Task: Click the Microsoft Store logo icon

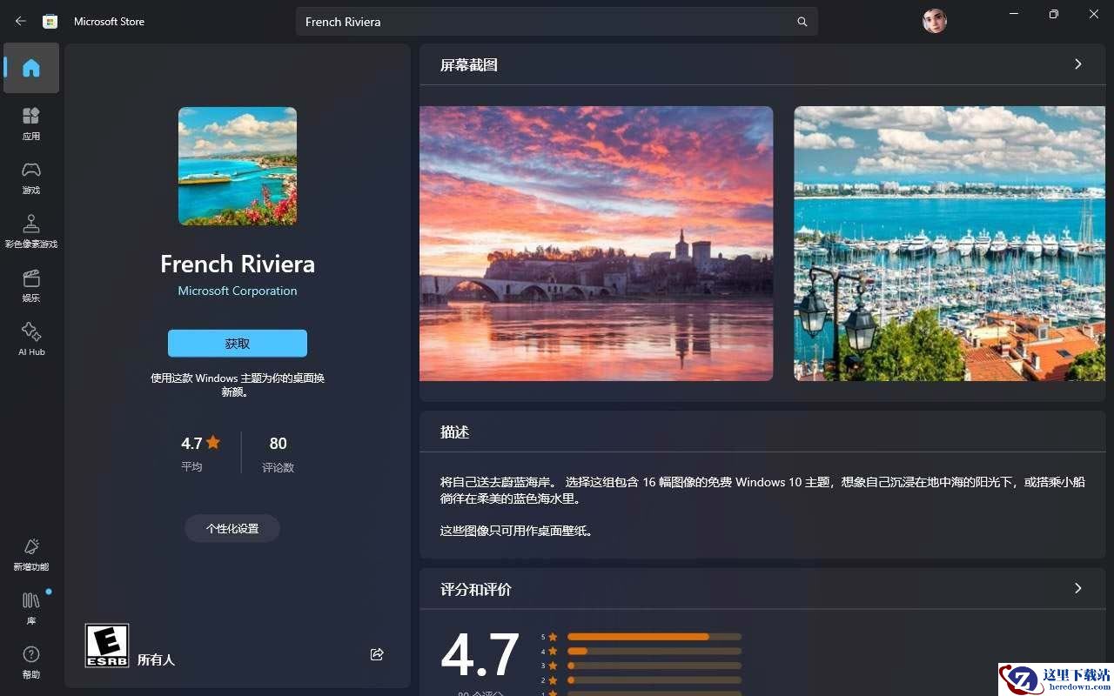Action: coord(50,22)
